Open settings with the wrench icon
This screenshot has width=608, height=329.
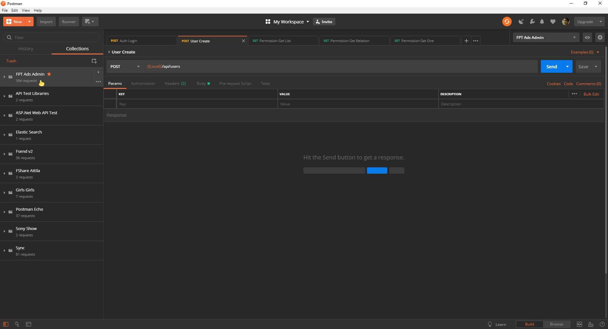tap(532, 22)
